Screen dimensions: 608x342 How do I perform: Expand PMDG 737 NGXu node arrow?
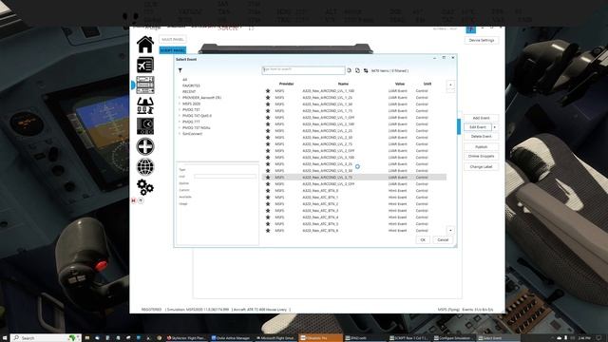pyautogui.click(x=180, y=127)
